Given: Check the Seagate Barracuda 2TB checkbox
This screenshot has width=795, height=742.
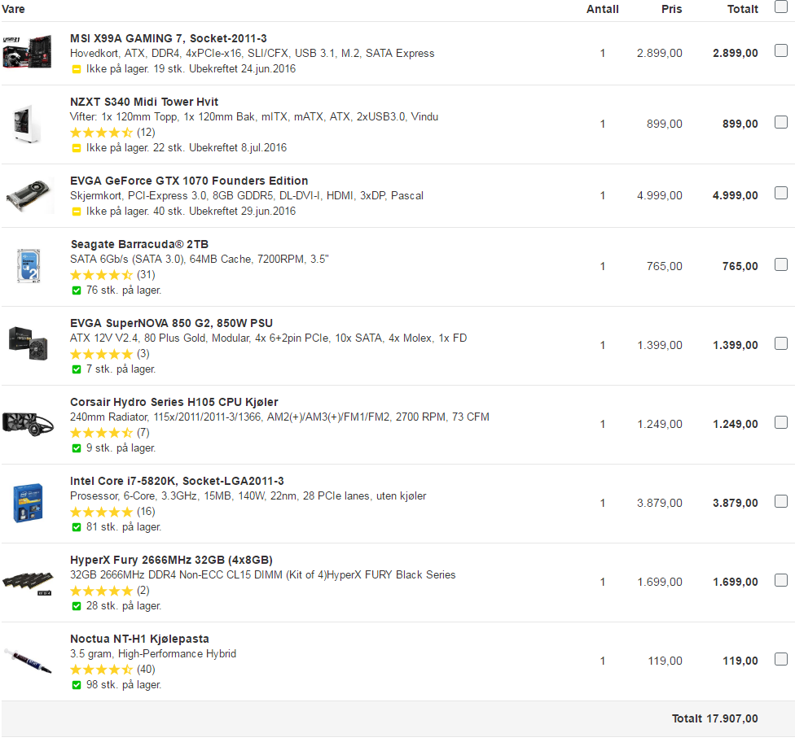Looking at the screenshot, I should (x=781, y=264).
